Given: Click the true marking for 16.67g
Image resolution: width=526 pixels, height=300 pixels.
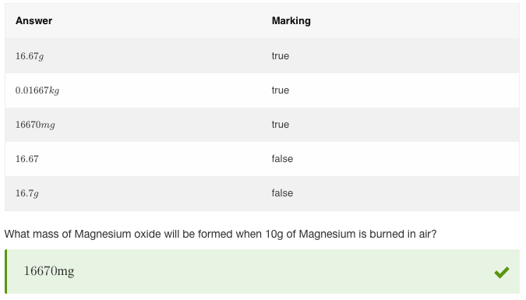Looking at the screenshot, I should tap(281, 55).
